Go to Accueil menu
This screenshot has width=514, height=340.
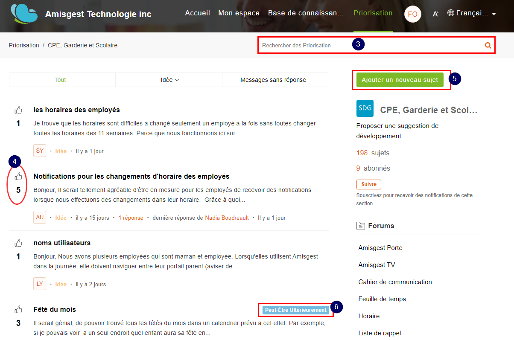[197, 13]
